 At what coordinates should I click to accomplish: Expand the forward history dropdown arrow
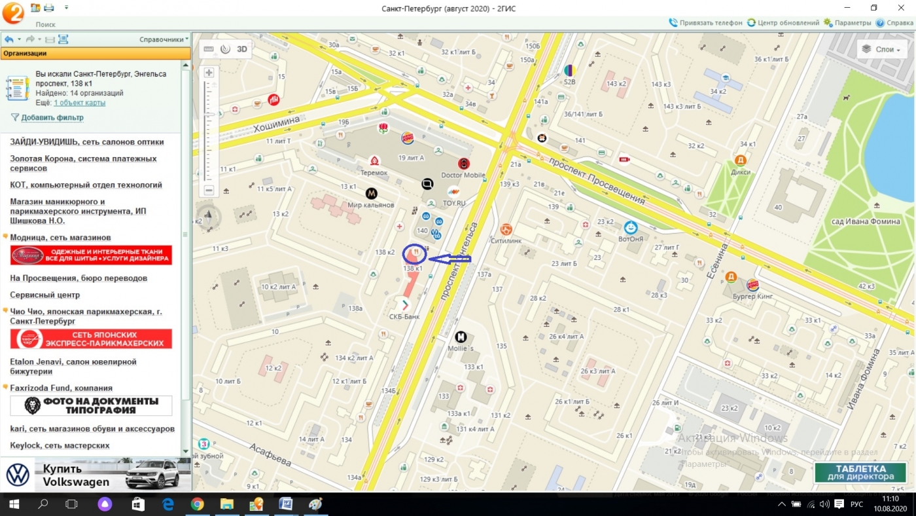pyautogui.click(x=39, y=39)
